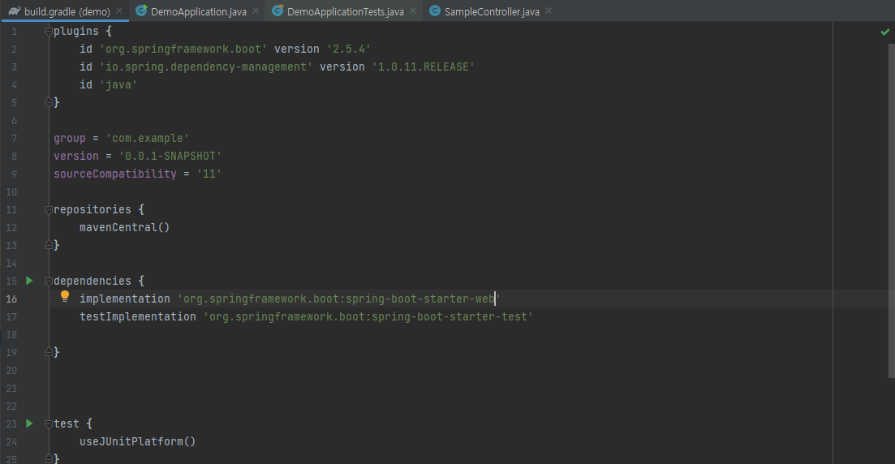
Task: Click line number 1 in the gutter
Action: pyautogui.click(x=15, y=32)
